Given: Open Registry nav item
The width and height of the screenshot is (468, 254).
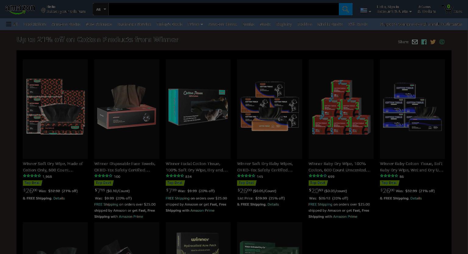Looking at the screenshot, I should coord(284,24).
